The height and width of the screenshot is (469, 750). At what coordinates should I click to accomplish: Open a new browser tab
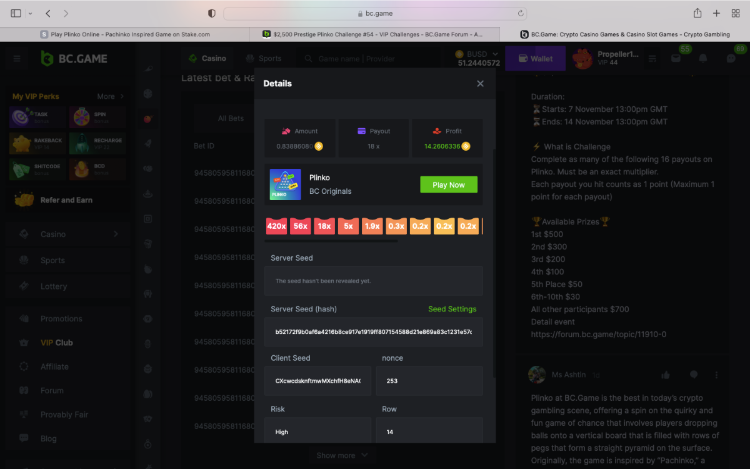click(x=717, y=13)
